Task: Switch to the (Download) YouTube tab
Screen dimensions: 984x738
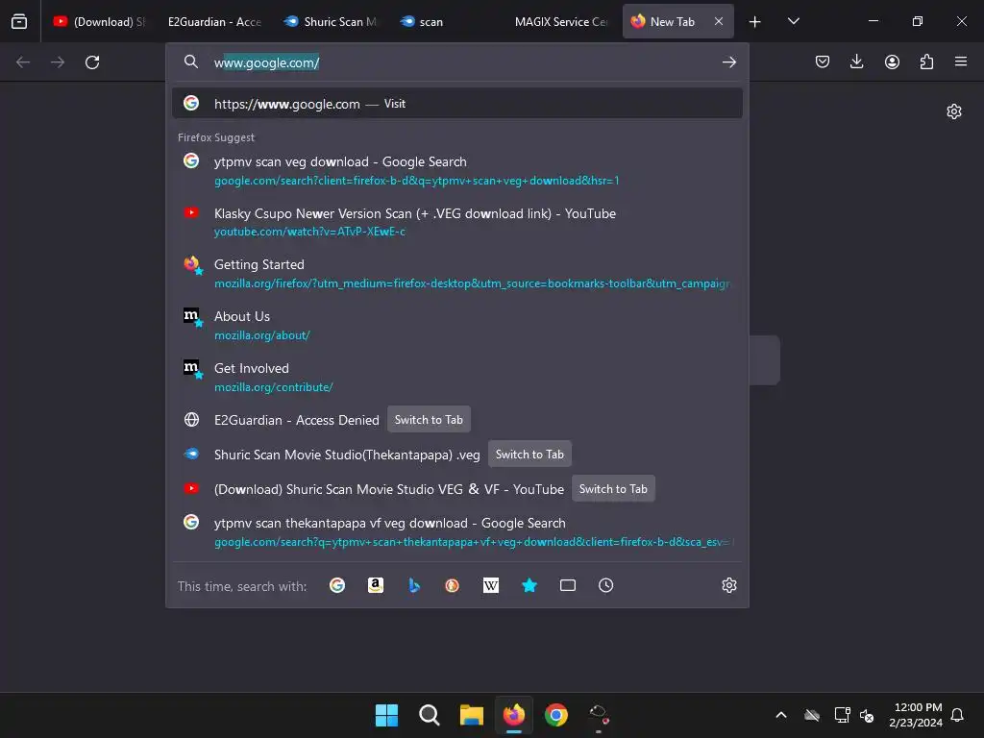Action: [x=99, y=22]
